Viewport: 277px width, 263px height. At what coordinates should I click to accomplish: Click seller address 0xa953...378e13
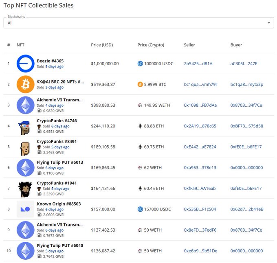click(200, 167)
